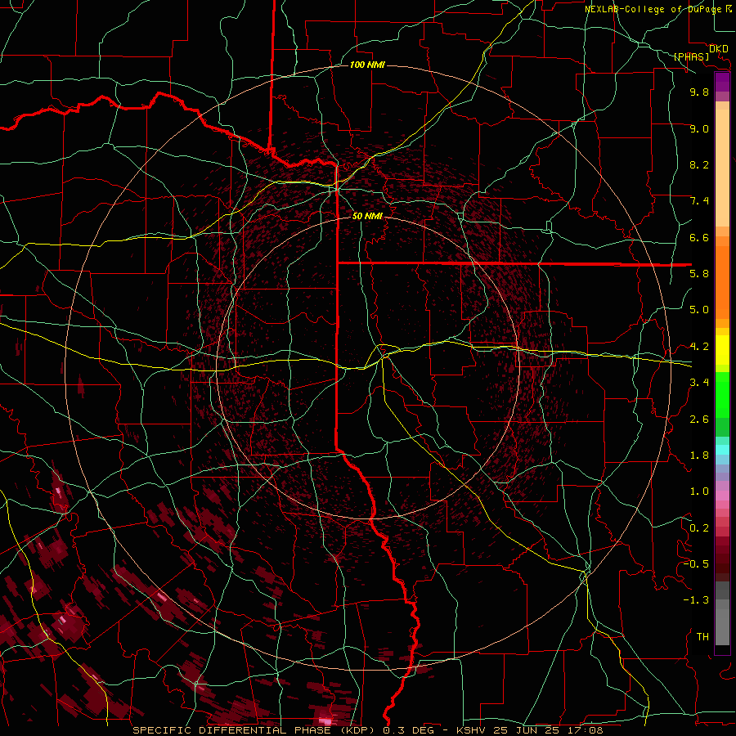Click the 6.6 value on color scale
Screen dimensions: 736x736
699,237
